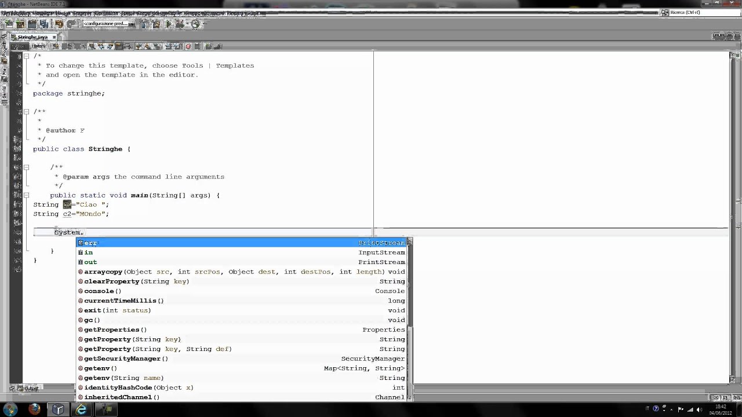Screen dimensions: 742x417
Task: Choose clearProperty(String key) completion entry
Action: point(242,281)
